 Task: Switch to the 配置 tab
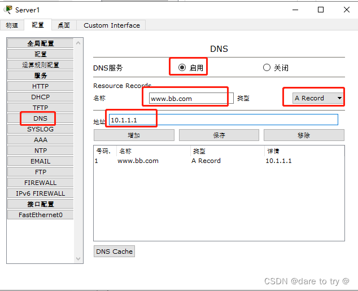point(38,25)
